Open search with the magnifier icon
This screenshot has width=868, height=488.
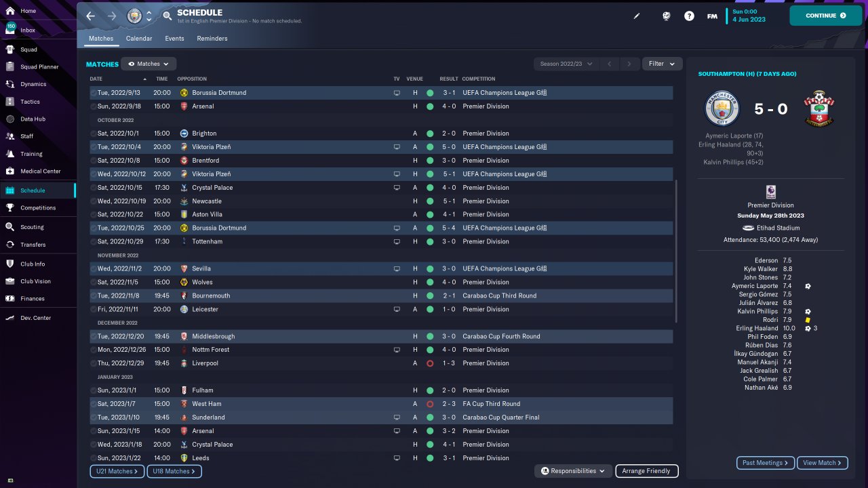(167, 16)
